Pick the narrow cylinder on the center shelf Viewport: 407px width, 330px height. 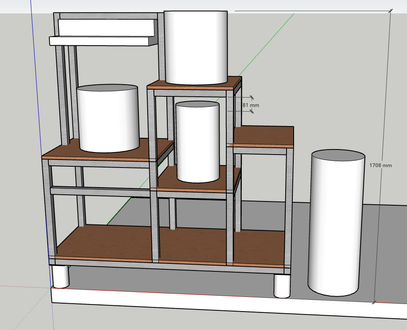tap(197, 142)
